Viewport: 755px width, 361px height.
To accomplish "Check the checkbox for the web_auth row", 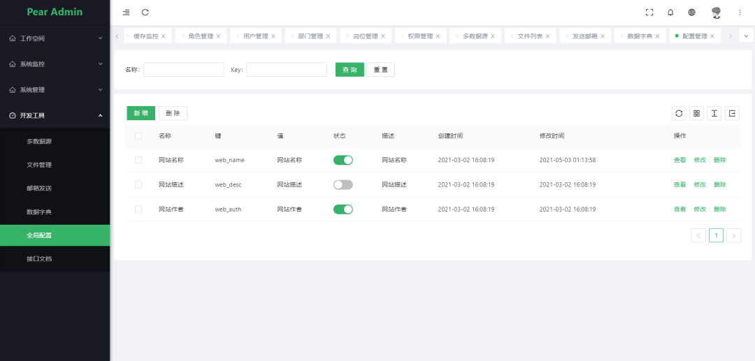I will 138,209.
